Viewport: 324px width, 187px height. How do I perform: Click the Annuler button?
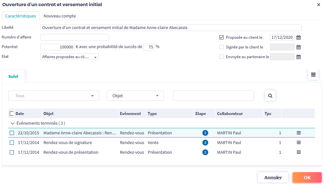[273, 177]
